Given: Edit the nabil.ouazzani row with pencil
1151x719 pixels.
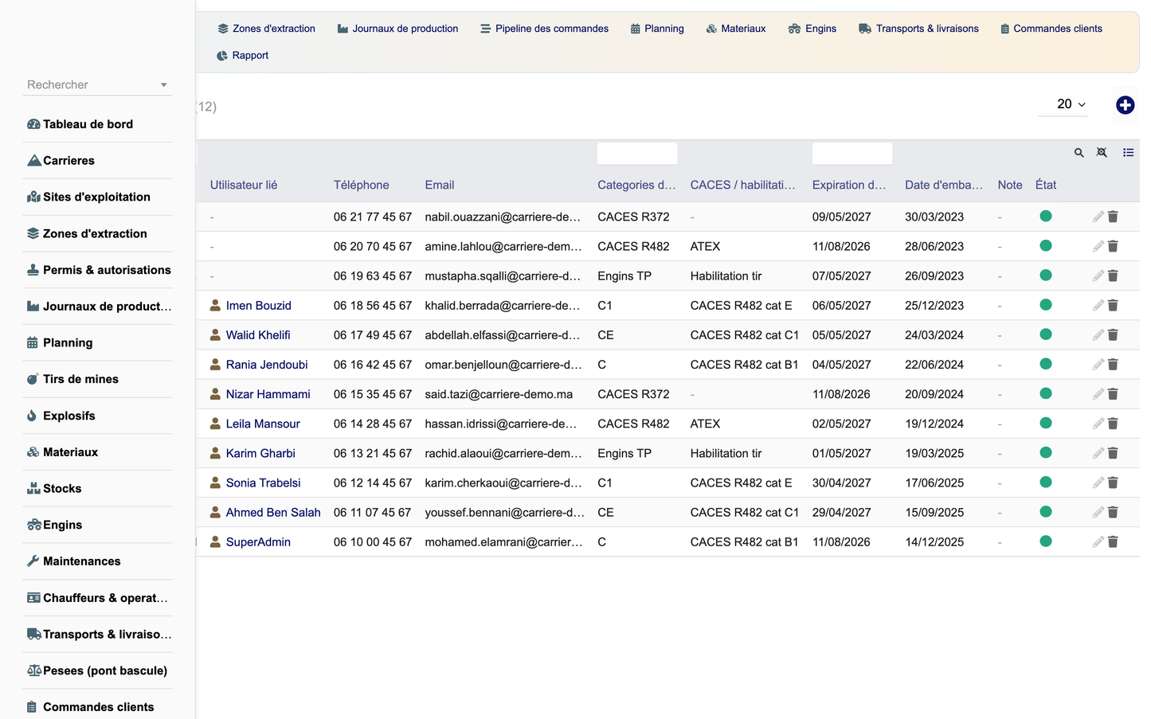Looking at the screenshot, I should tap(1098, 217).
